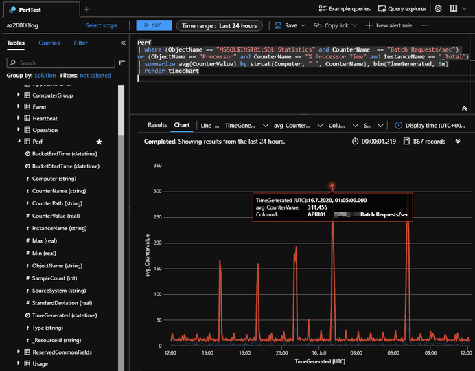This screenshot has height=371, width=475.
Task: Open the TimeGenerated x-axis dropdown
Action: (246, 126)
